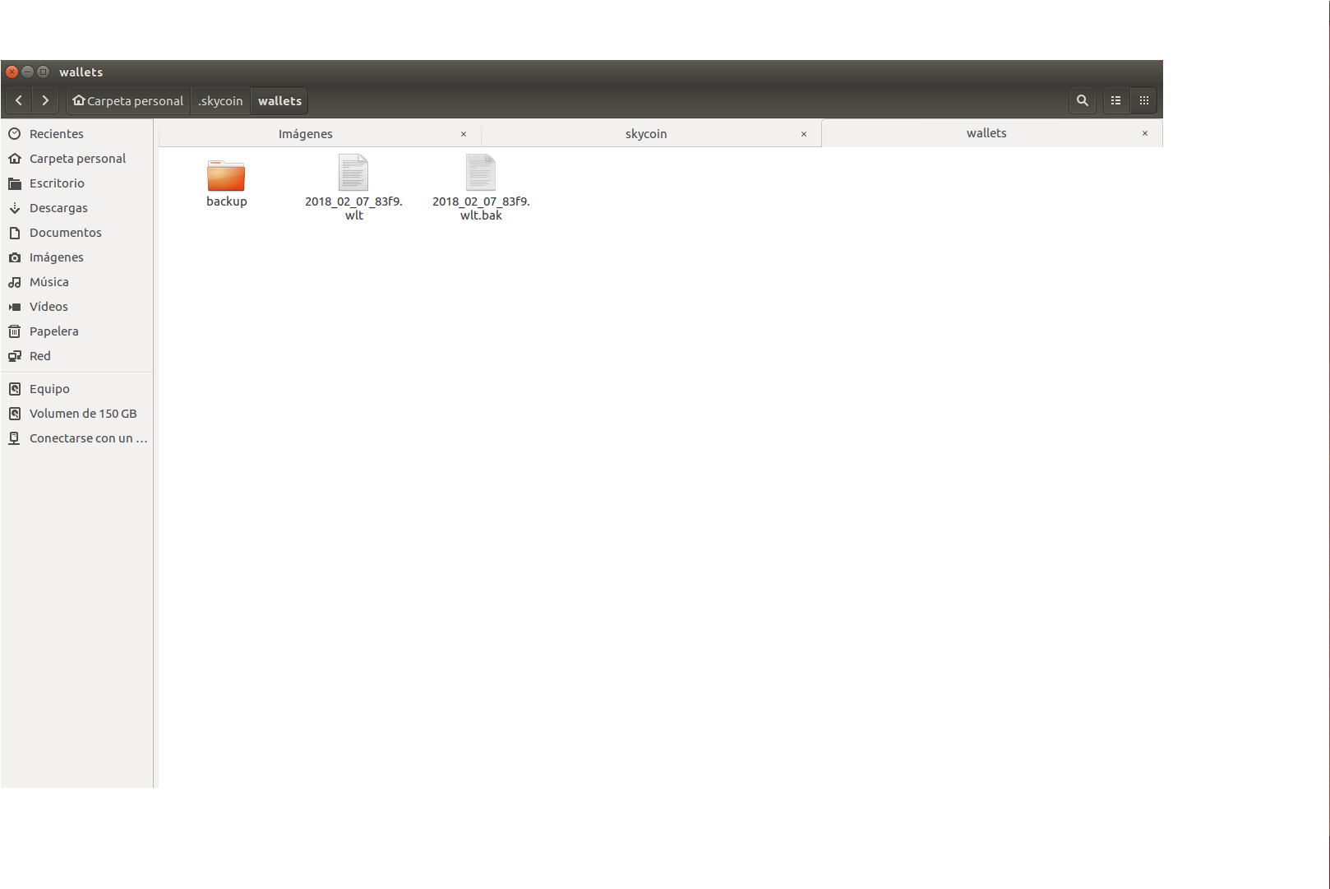Open Documentos in the sidebar

[76, 232]
